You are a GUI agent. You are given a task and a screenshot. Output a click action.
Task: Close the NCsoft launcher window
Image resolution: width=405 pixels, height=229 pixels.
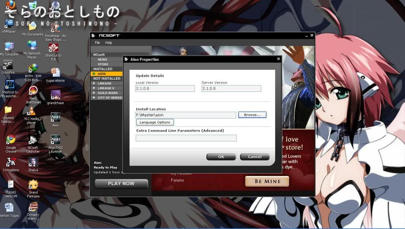coord(312,35)
